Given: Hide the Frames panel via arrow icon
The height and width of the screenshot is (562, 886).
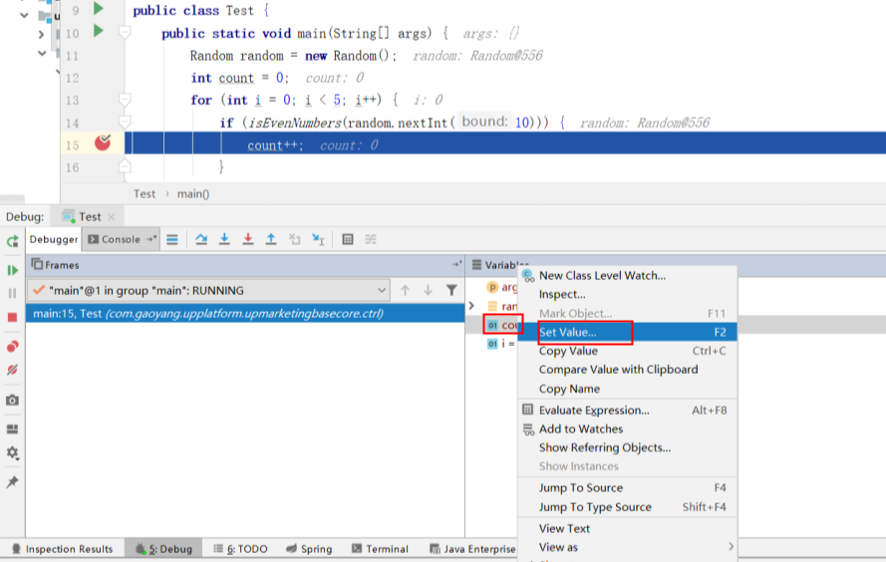Looking at the screenshot, I should [x=456, y=264].
